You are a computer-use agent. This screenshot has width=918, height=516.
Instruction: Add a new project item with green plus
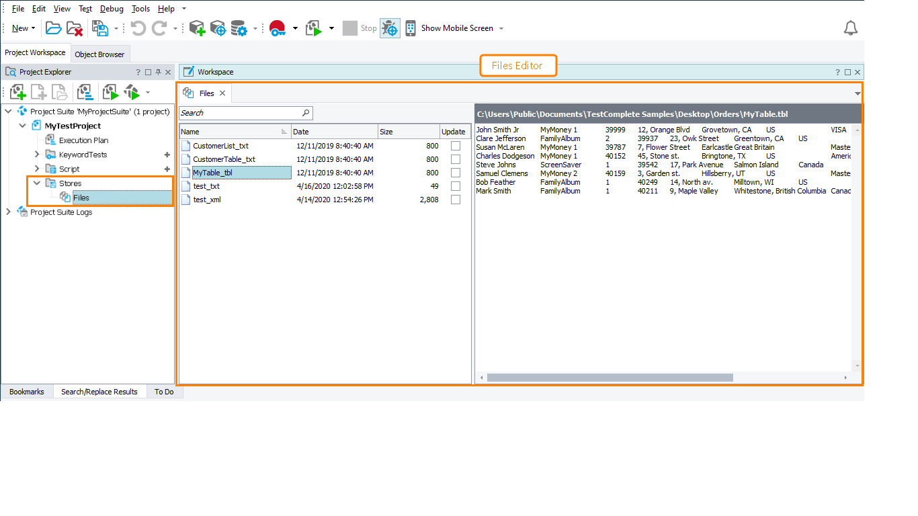[196, 28]
